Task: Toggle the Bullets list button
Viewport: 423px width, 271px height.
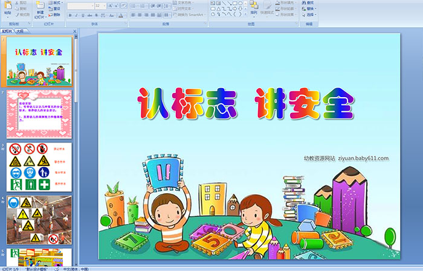Action: pyautogui.click(x=135, y=5)
